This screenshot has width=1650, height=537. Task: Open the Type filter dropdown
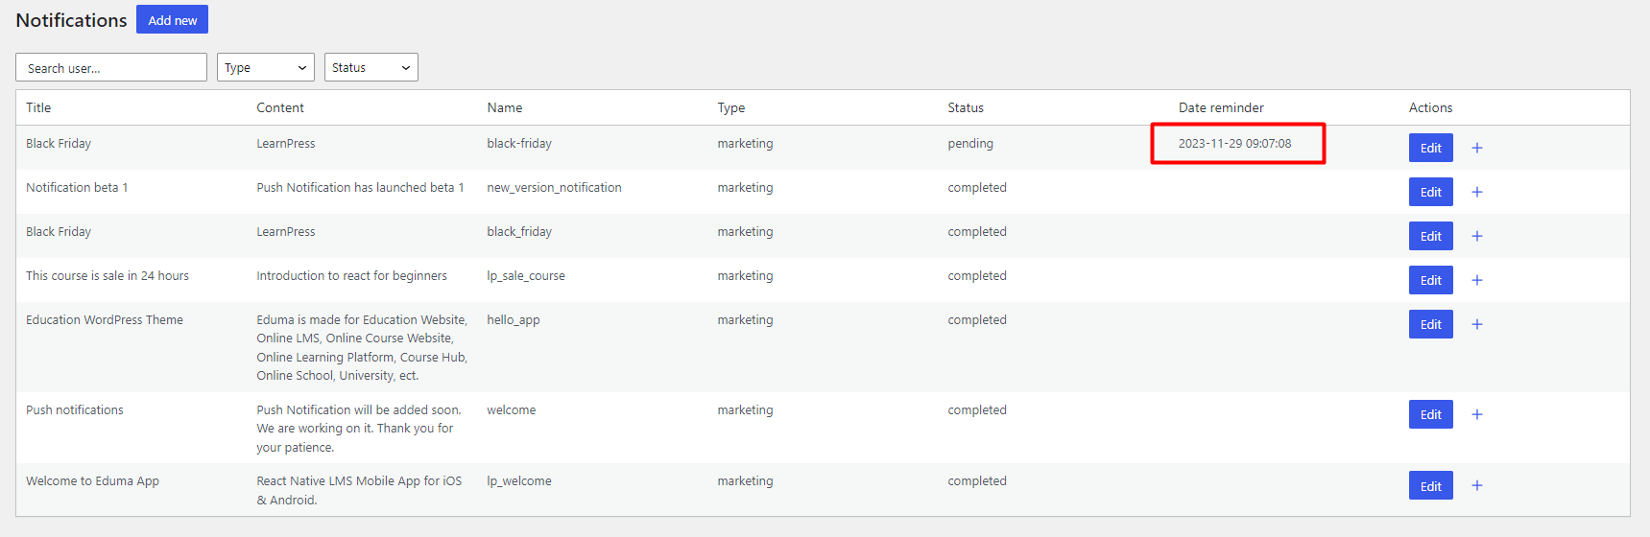pyautogui.click(x=266, y=67)
